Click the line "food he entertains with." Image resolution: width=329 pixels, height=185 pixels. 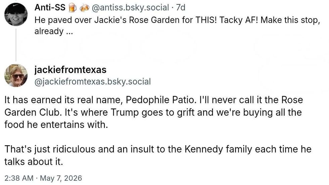click(x=56, y=125)
